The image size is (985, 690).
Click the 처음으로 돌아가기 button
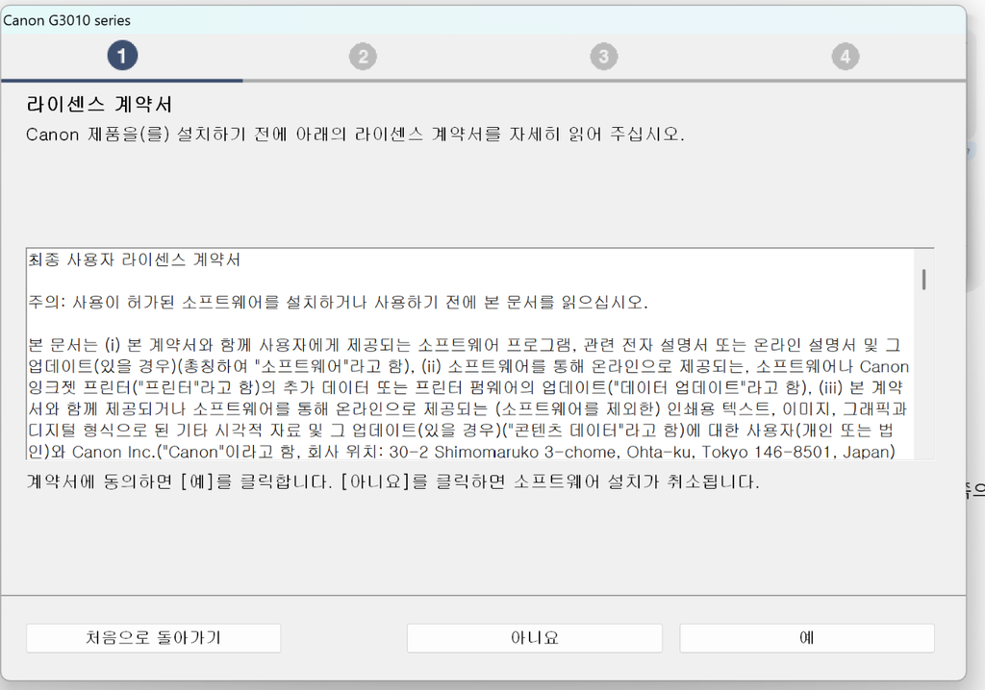click(153, 638)
